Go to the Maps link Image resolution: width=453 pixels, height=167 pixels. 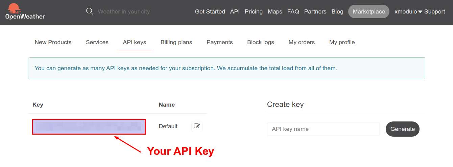point(275,11)
